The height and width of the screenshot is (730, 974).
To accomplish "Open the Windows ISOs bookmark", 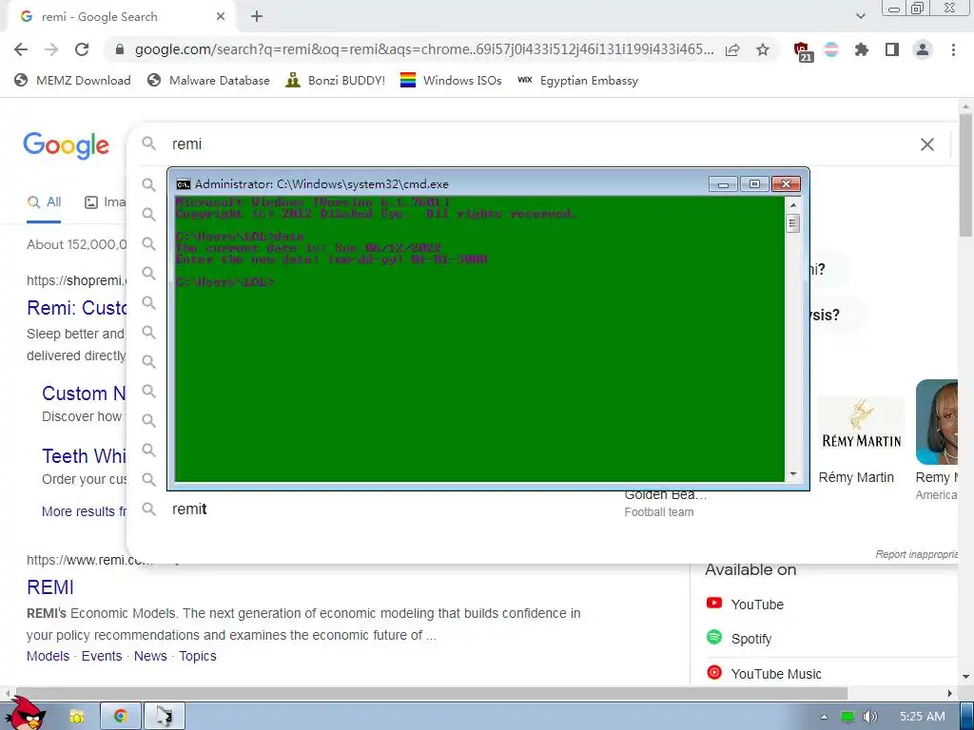I will click(x=451, y=80).
